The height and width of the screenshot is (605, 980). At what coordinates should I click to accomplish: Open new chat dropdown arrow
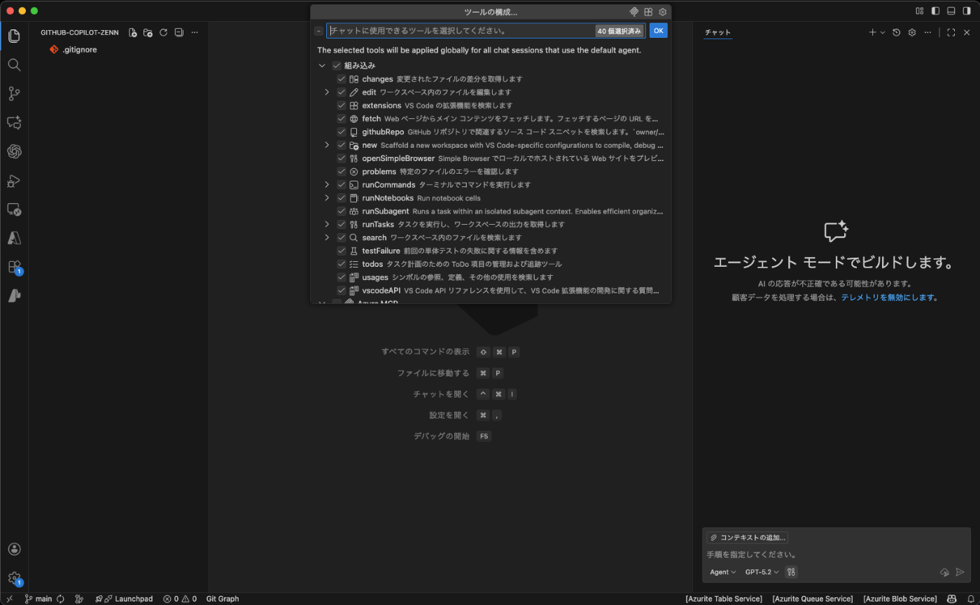[883, 32]
